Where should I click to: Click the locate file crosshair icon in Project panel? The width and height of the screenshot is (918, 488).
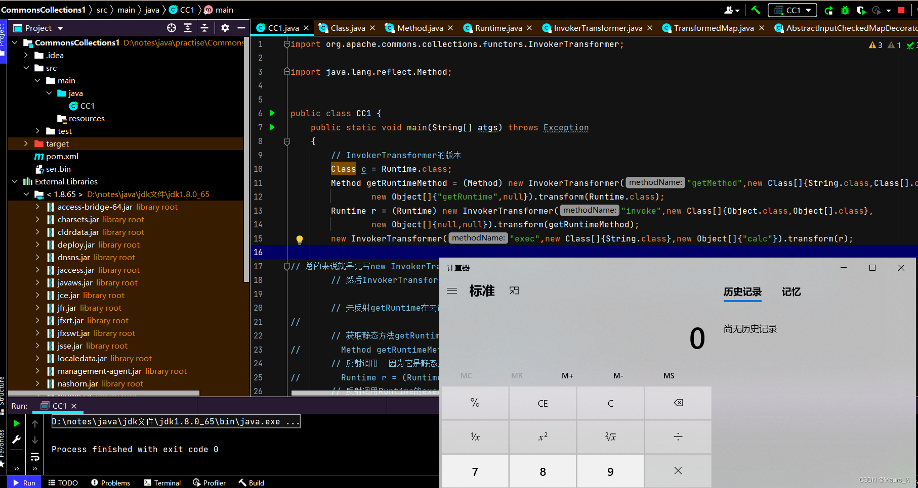[172, 28]
